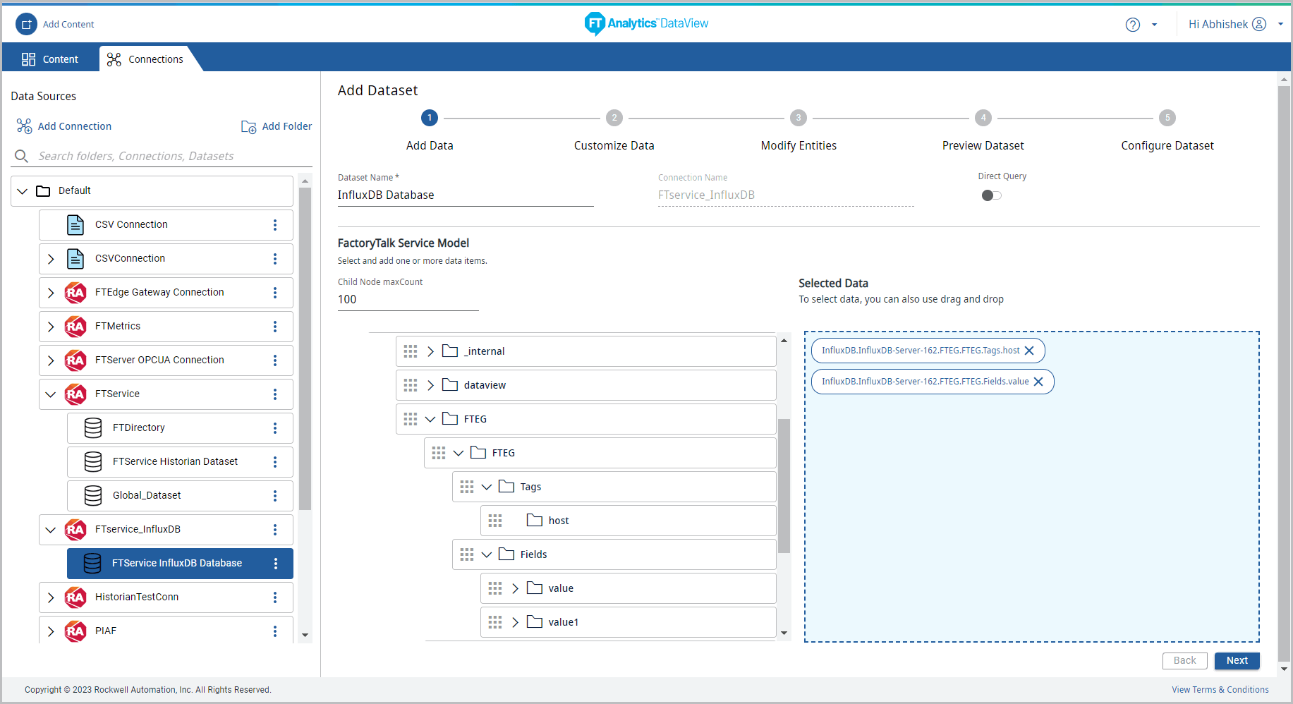Remove the Tags.host selected data chip
Viewport: 1293px width, 704px height.
1029,351
